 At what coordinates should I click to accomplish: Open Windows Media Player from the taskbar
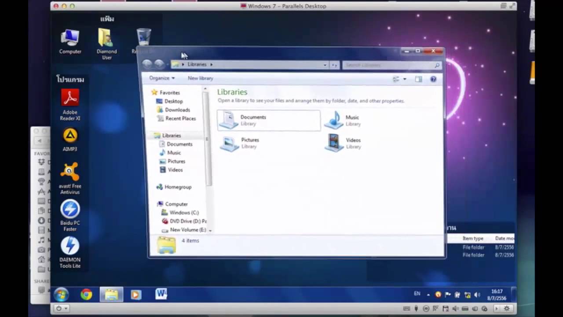[136, 295]
